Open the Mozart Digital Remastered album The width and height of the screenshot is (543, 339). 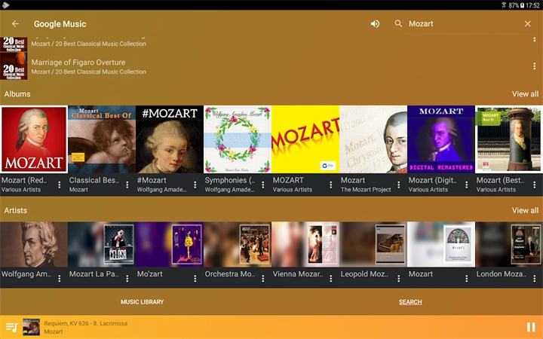441,139
